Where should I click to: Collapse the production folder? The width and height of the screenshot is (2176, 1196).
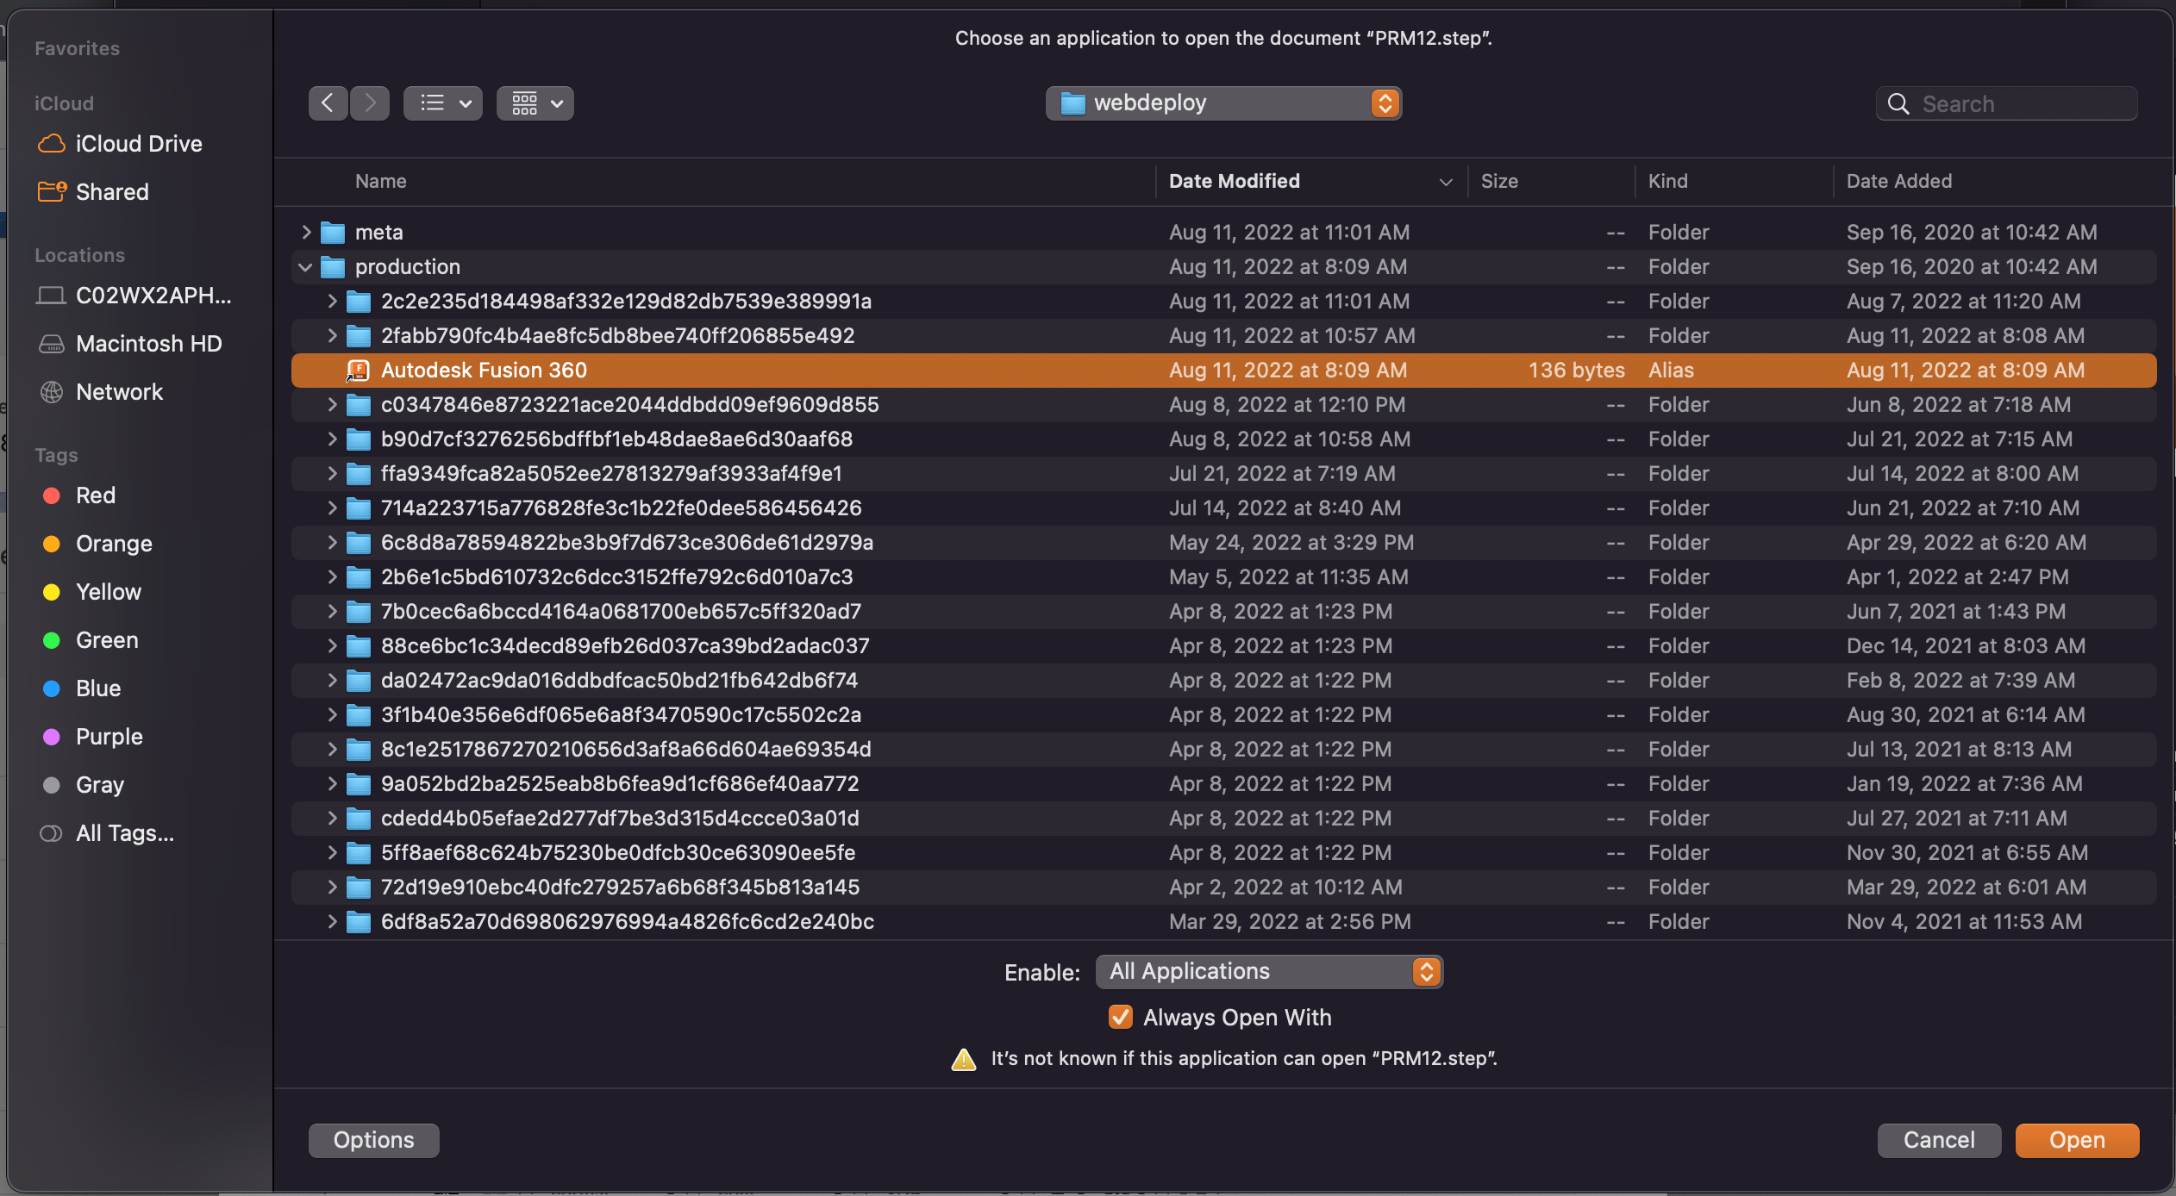tap(305, 267)
